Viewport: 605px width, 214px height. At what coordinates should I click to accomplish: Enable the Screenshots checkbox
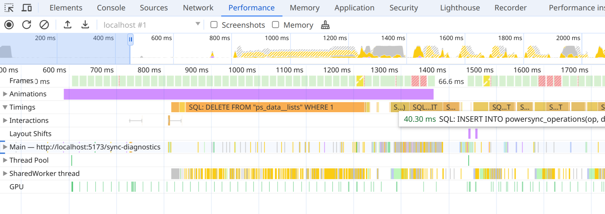point(214,25)
